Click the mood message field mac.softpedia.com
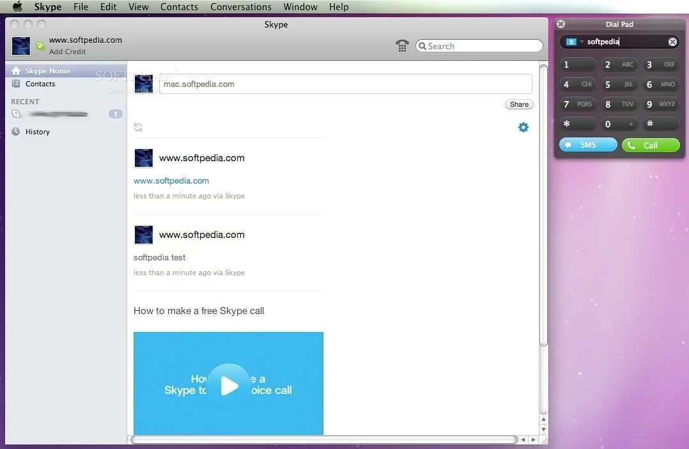This screenshot has height=449, width=689. pos(346,84)
